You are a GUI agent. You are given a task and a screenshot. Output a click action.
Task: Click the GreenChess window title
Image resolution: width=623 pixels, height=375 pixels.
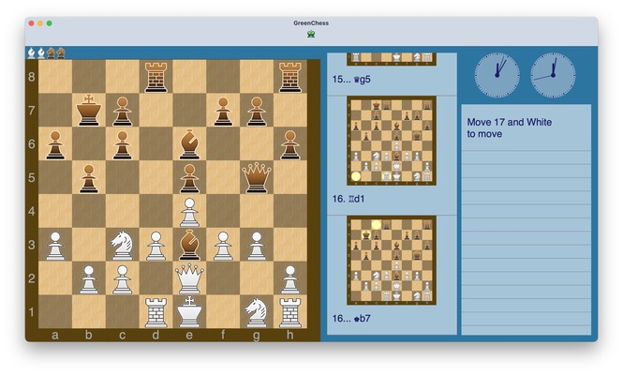[311, 23]
